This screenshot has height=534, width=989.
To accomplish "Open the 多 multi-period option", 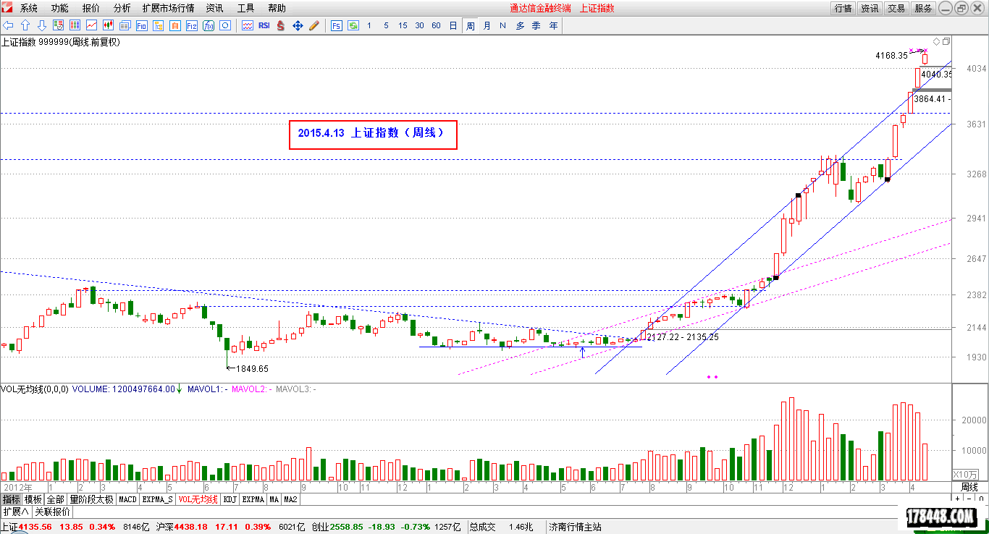I will 520,25.
